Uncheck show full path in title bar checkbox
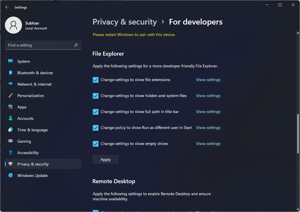Screen dimensions: 300x212 point(96,112)
